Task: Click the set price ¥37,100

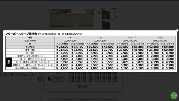Action: pyautogui.click(x=77, y=47)
